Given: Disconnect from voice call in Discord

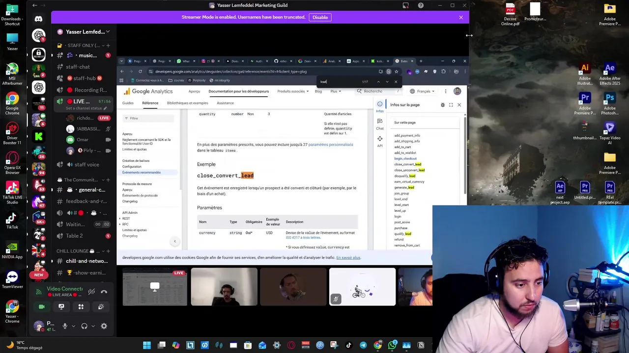Looking at the screenshot, I should 104,292.
